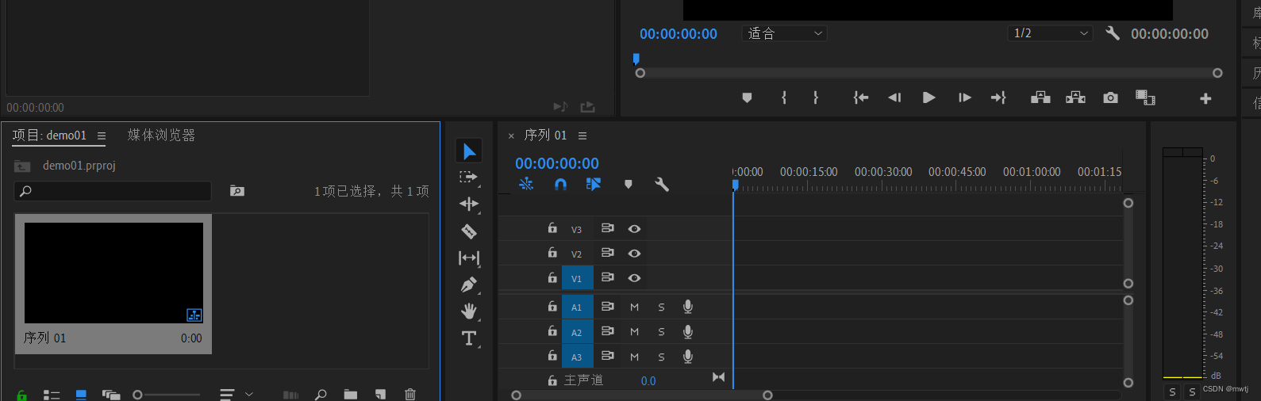Open Program Monitor wrench settings
Viewport: 1261px width, 401px height.
pos(1113,33)
